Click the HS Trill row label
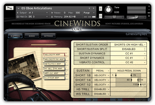The height and width of the screenshot is (105, 155). pyautogui.click(x=83, y=89)
